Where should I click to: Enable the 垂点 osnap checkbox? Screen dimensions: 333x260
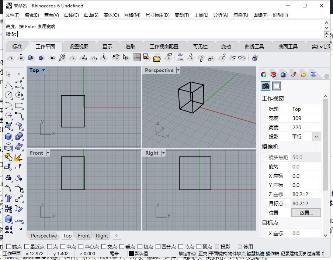click(x=122, y=247)
